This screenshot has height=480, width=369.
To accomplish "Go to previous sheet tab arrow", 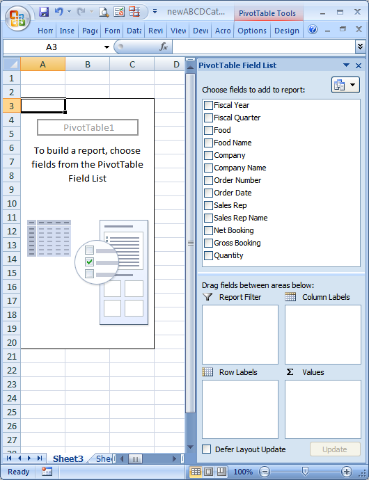I will click(x=19, y=458).
